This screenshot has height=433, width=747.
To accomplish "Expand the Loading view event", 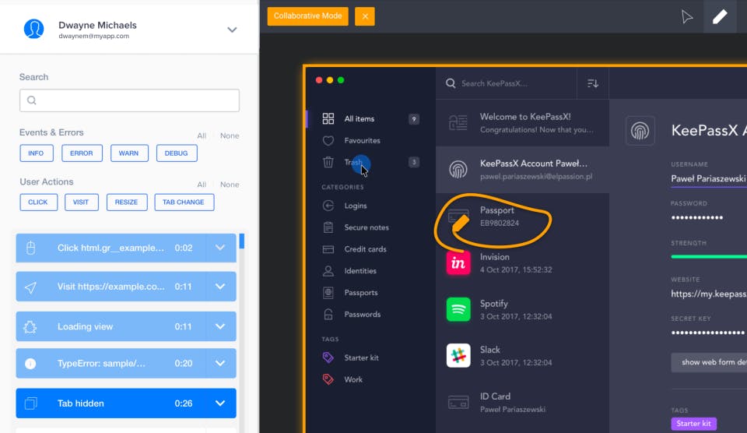I will coord(220,326).
